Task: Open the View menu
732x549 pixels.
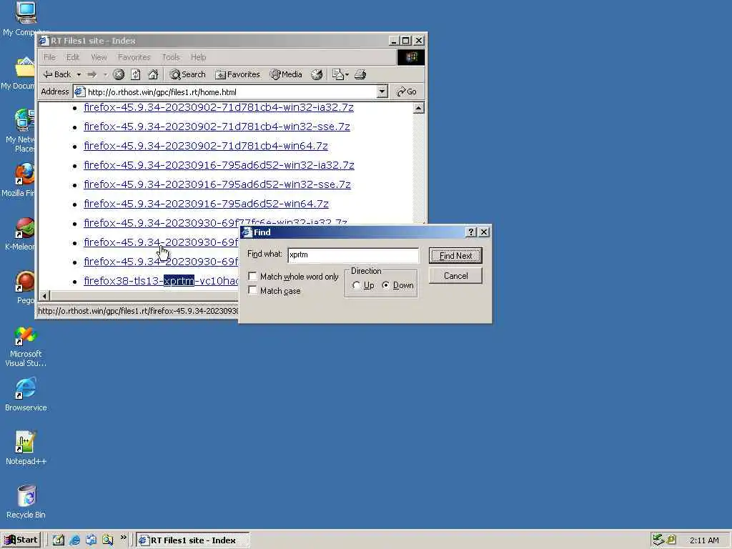Action: [x=99, y=57]
